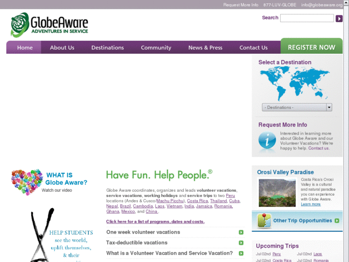
Task: Click the info@globeaware.org email link
Action: [322, 5]
